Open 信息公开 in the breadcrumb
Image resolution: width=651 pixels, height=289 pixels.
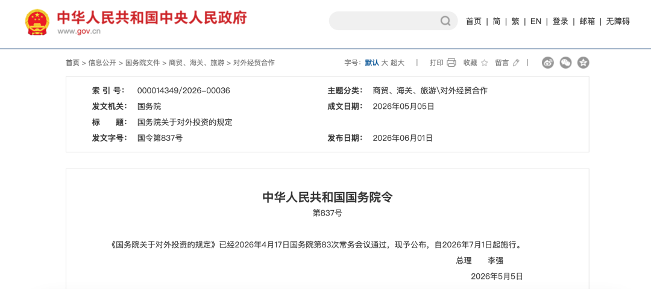pos(102,63)
